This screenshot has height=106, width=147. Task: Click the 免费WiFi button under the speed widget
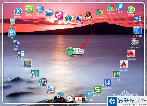coord(76,56)
